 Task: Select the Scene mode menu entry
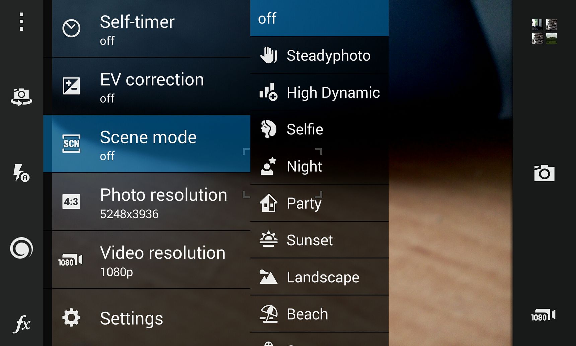click(x=147, y=144)
